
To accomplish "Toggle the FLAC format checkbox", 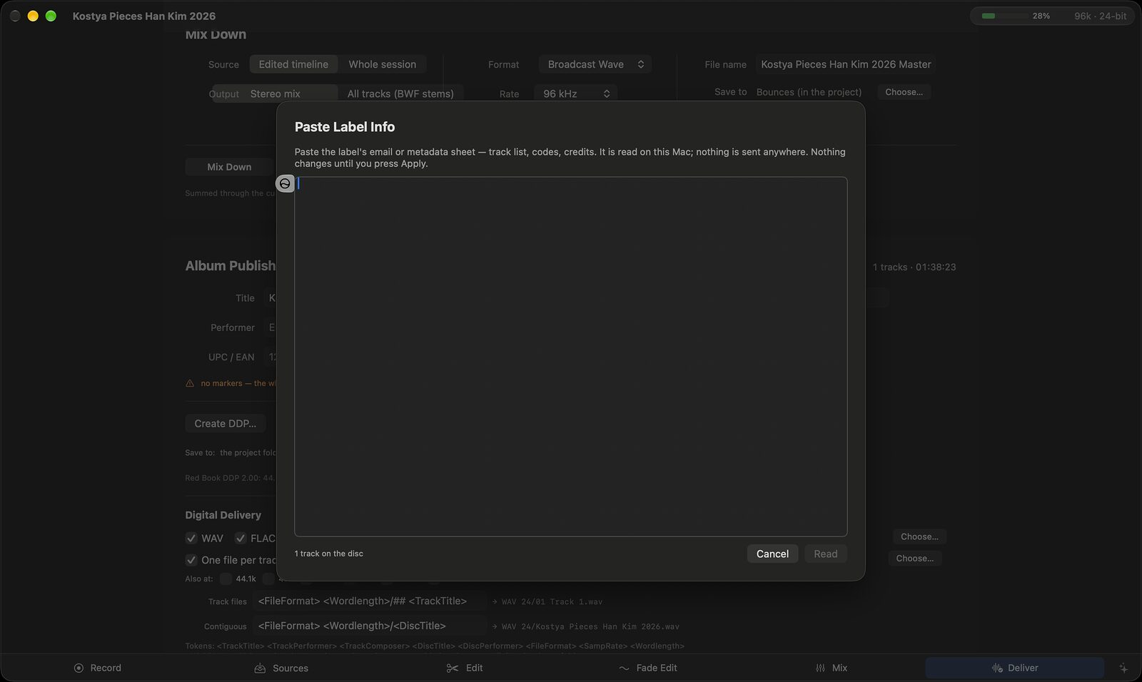I will click(x=241, y=539).
